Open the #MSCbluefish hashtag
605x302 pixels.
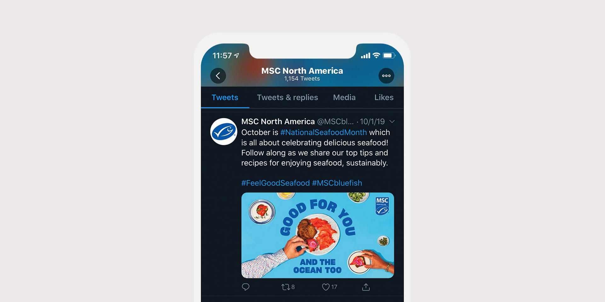click(337, 183)
